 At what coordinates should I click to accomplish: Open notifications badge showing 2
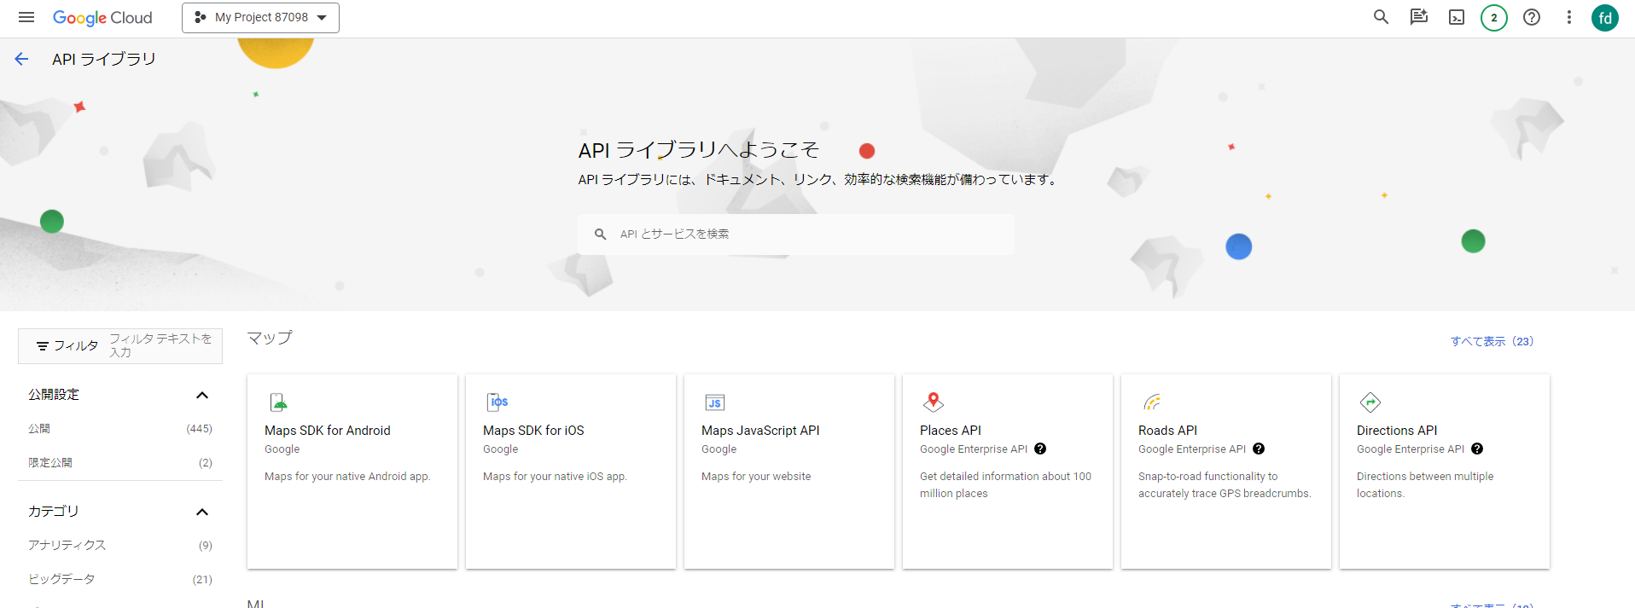coord(1494,17)
